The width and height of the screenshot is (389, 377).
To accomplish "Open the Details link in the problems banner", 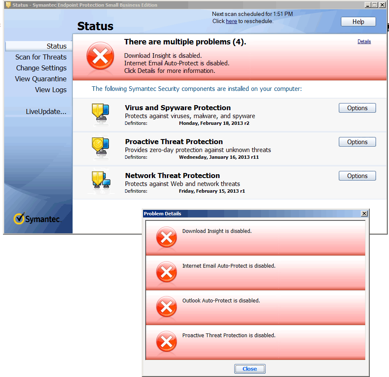I will click(364, 41).
